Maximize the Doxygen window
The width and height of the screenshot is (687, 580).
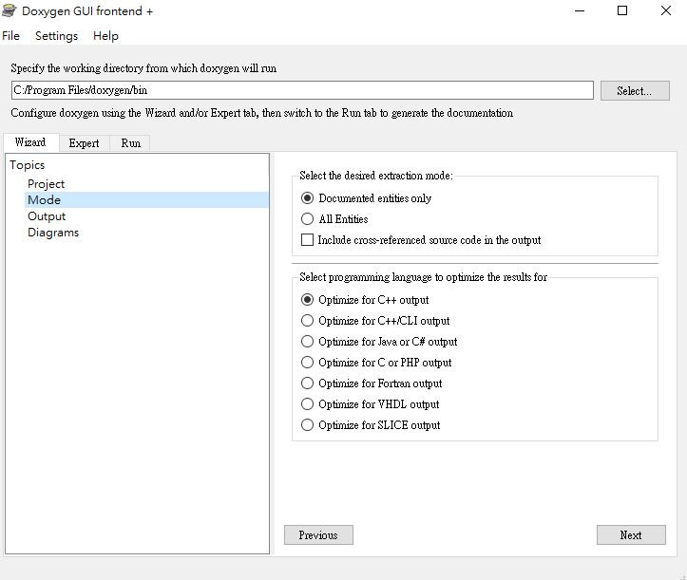click(x=622, y=11)
